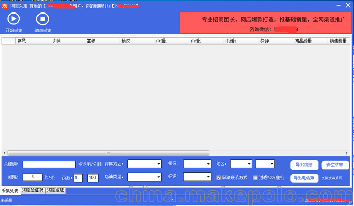Click the 导出信息 button

304,165
